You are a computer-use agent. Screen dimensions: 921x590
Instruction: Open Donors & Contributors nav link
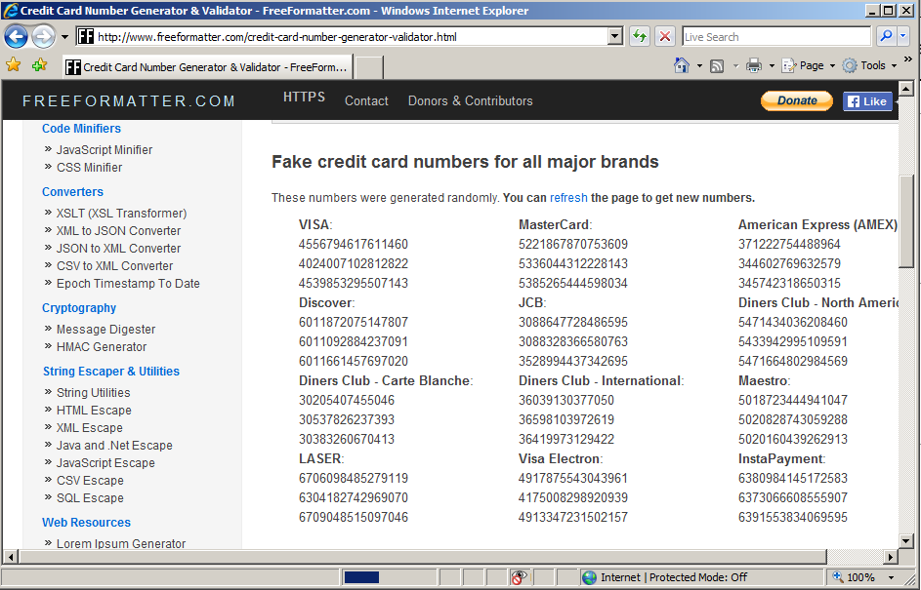pyautogui.click(x=471, y=100)
